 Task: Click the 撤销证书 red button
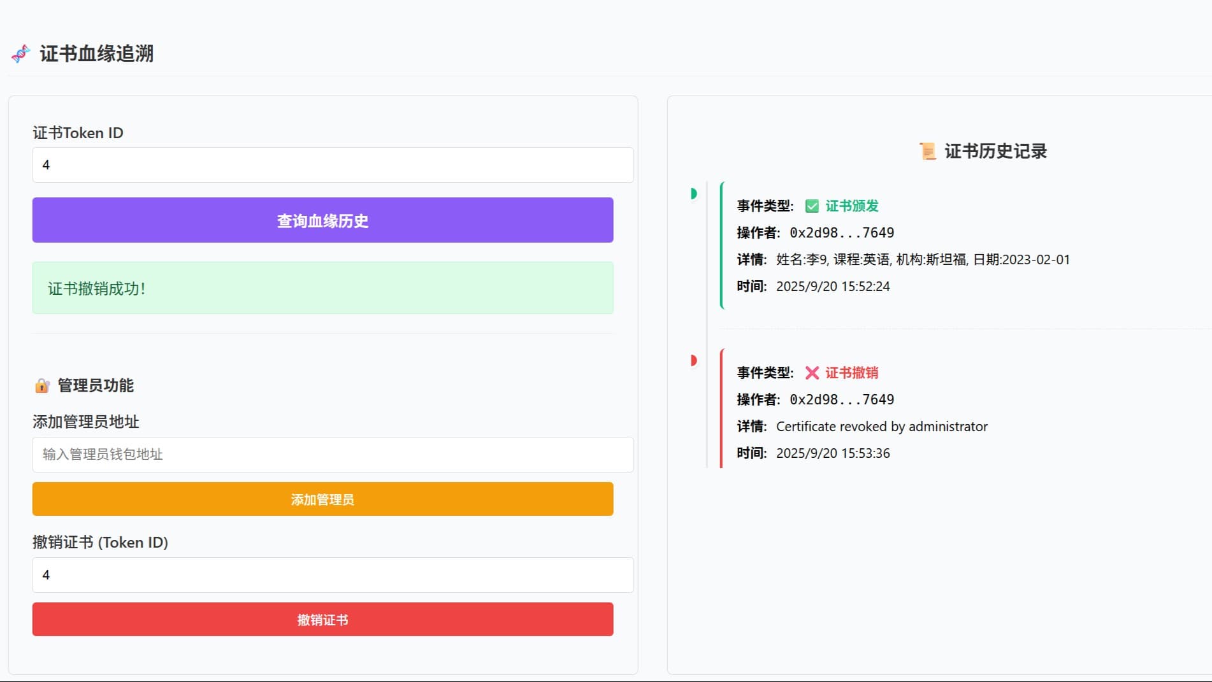(322, 619)
